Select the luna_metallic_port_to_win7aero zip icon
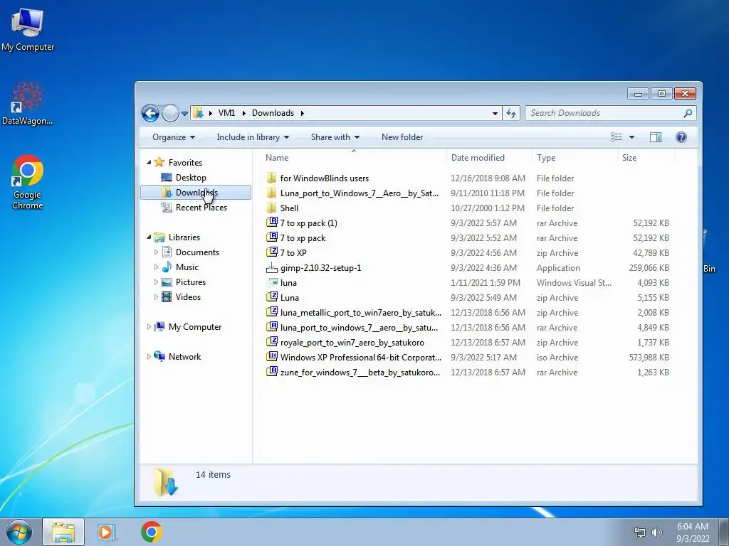The height and width of the screenshot is (546, 729). point(271,313)
